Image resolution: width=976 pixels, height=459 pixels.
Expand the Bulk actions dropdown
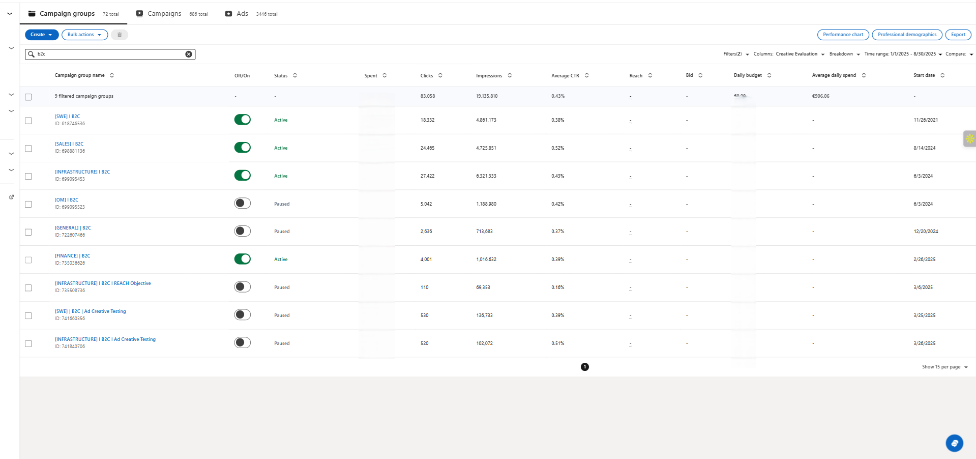click(x=84, y=35)
